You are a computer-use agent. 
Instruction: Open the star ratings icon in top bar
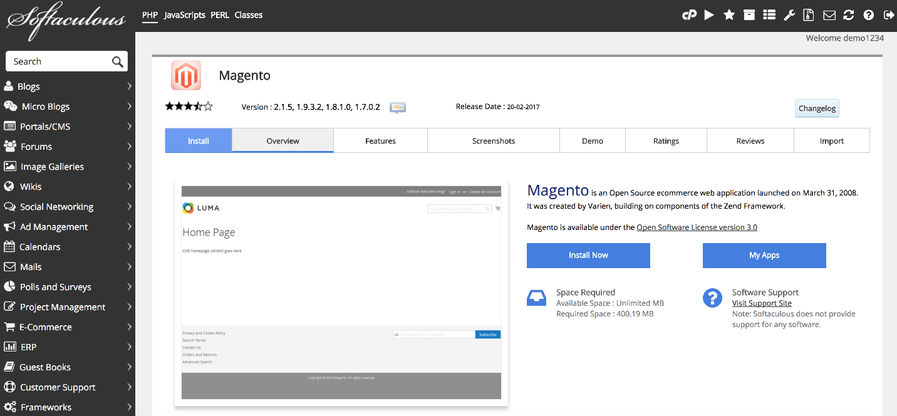click(729, 15)
